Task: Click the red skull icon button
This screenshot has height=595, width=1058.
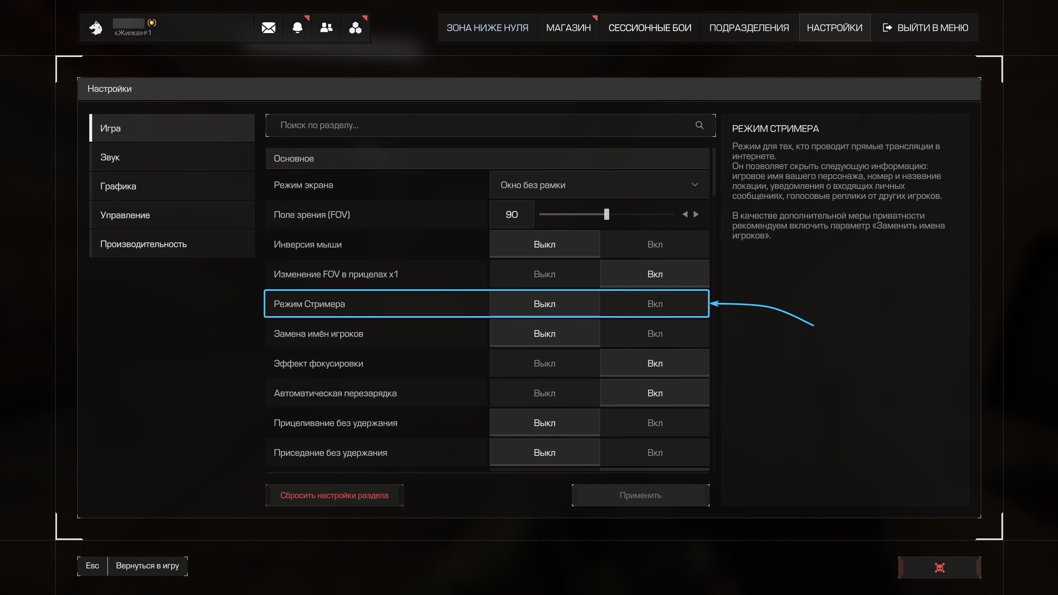Action: pos(939,567)
